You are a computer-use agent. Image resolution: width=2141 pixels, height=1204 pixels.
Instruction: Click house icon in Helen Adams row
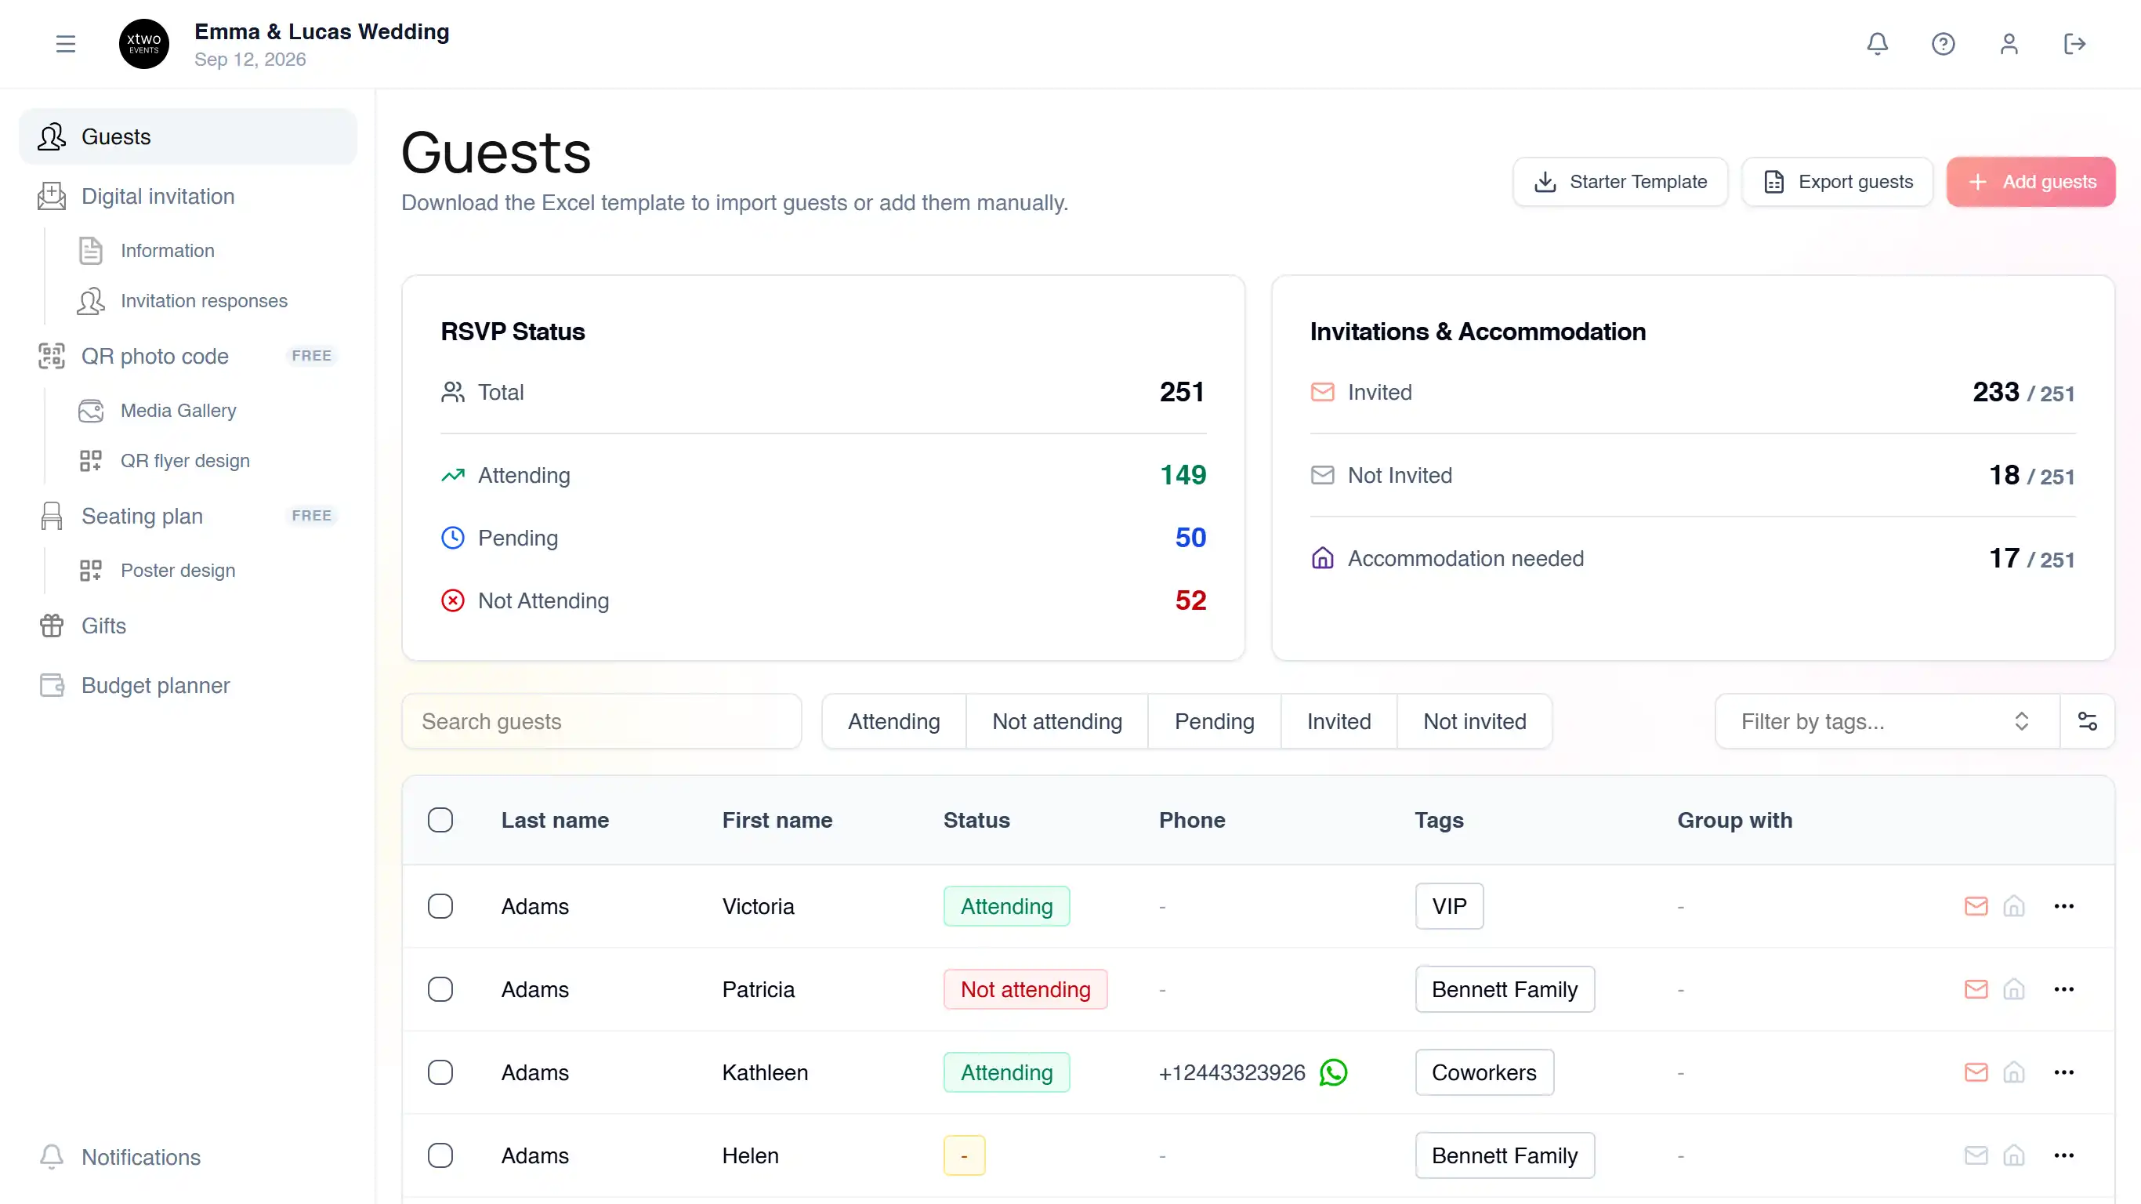(2013, 1155)
